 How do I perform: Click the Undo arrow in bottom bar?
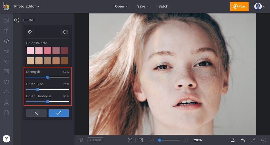point(243,140)
